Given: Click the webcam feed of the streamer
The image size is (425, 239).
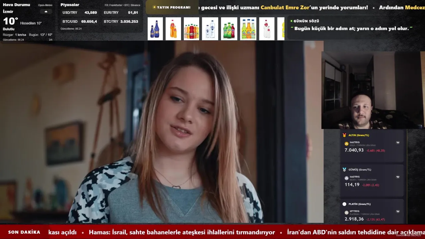Looking at the screenshot, I should click(373, 90).
